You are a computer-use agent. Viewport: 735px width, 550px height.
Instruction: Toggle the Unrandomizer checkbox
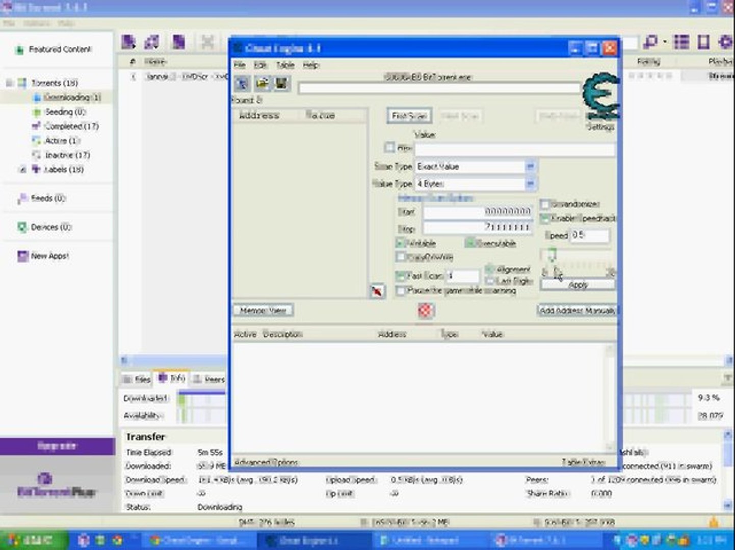544,204
